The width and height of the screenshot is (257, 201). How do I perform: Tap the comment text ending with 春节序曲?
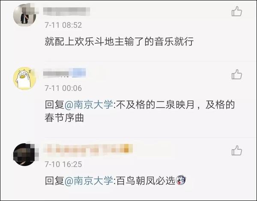140,111
